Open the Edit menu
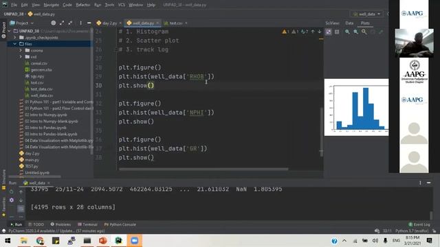Image resolution: width=440 pixels, height=247 pixels. pos(25,5)
